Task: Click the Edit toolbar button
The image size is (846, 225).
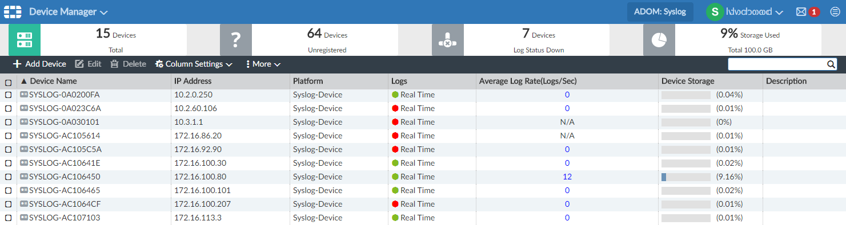Action: point(88,64)
